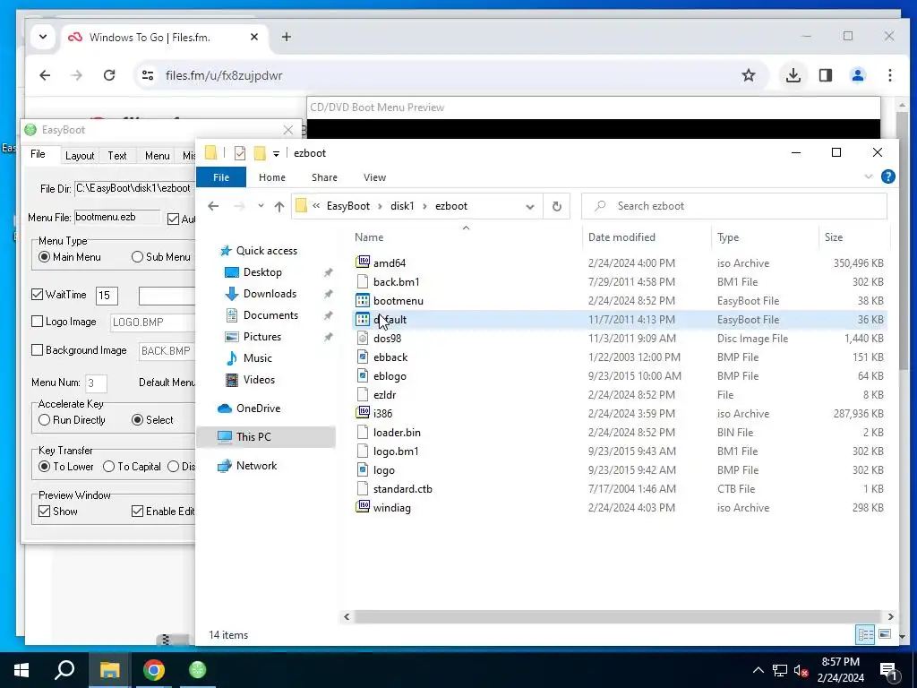
Task: Click Properties icon in Explorer quick access toolbar
Action: (x=240, y=153)
